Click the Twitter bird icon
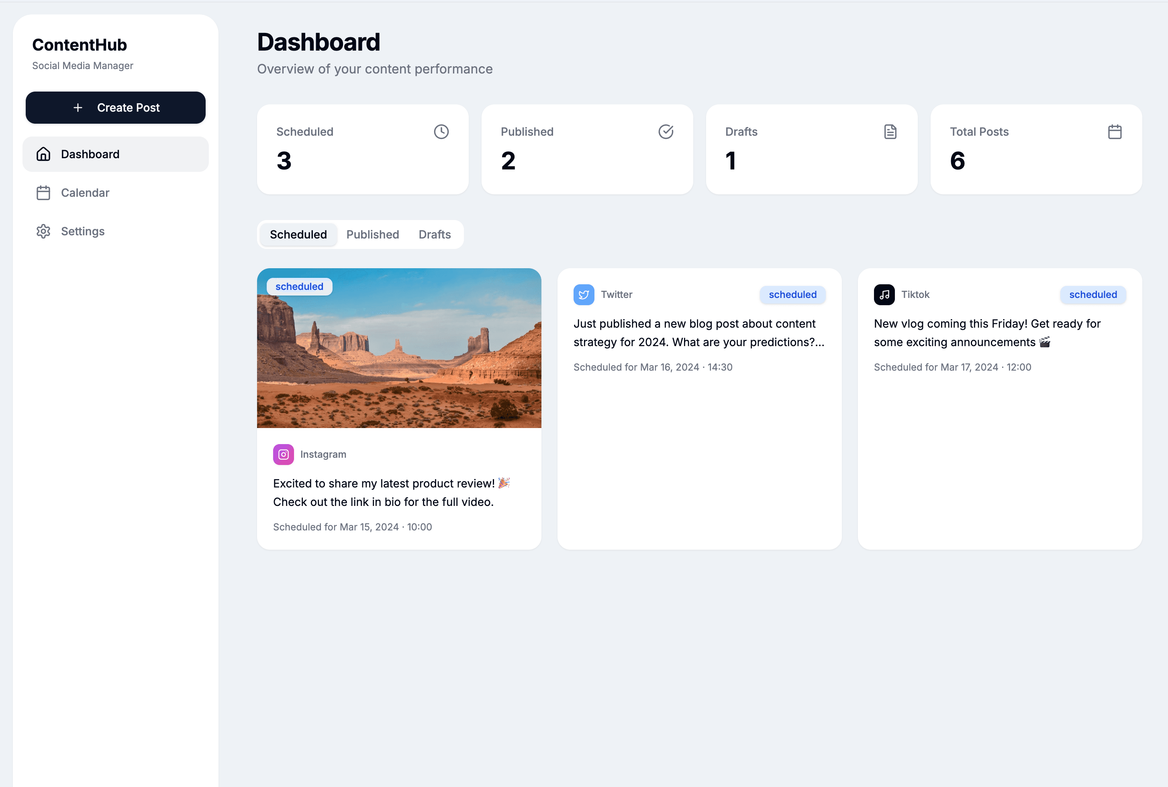1168x787 pixels. click(x=584, y=295)
